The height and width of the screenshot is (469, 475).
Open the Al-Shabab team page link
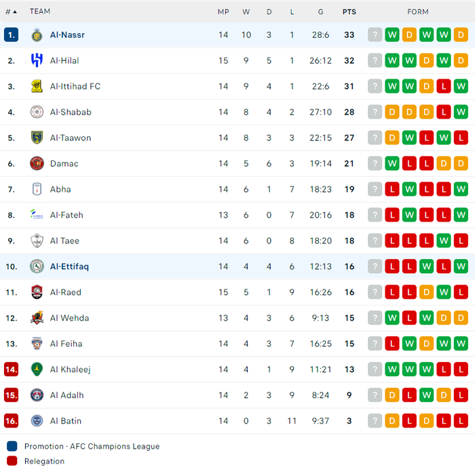pyautogui.click(x=71, y=112)
